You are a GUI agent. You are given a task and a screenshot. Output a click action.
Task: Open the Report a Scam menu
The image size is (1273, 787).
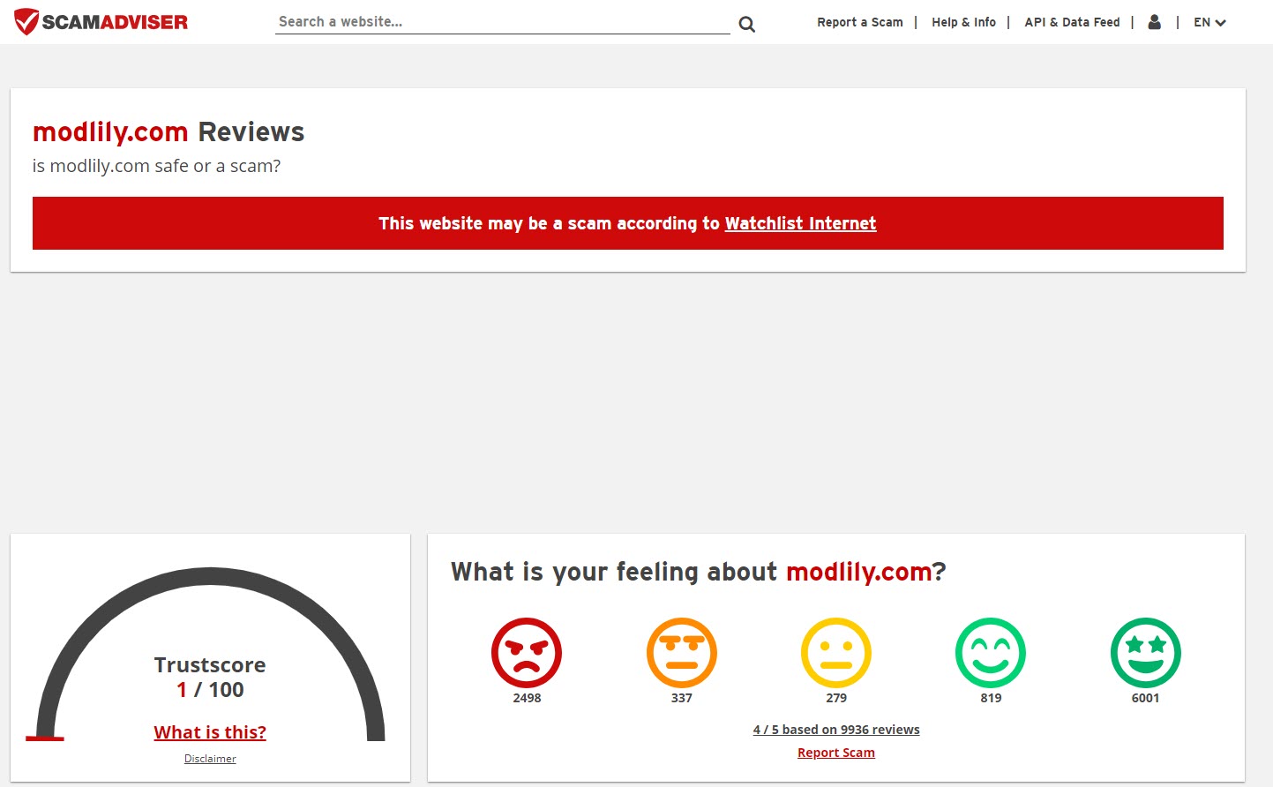coord(860,22)
